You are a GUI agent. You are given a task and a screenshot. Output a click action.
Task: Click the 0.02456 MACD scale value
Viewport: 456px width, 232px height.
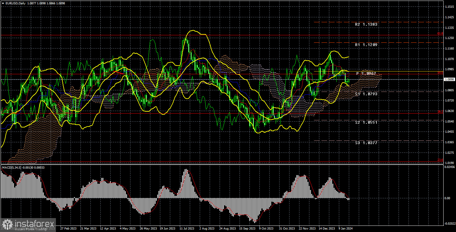(x=449, y=167)
